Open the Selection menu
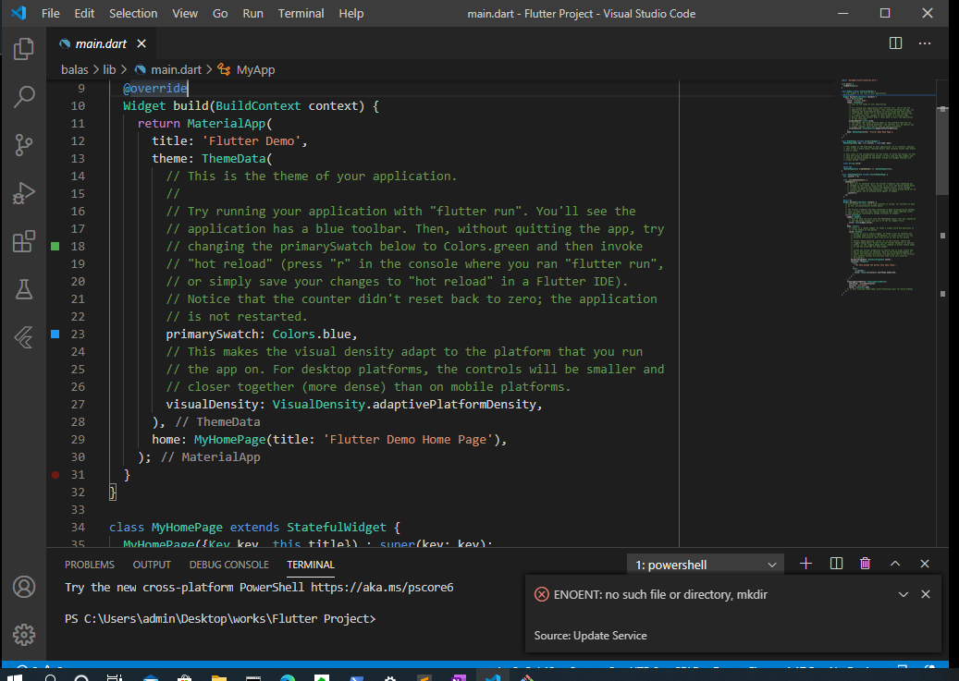This screenshot has width=959, height=681. coord(133,13)
